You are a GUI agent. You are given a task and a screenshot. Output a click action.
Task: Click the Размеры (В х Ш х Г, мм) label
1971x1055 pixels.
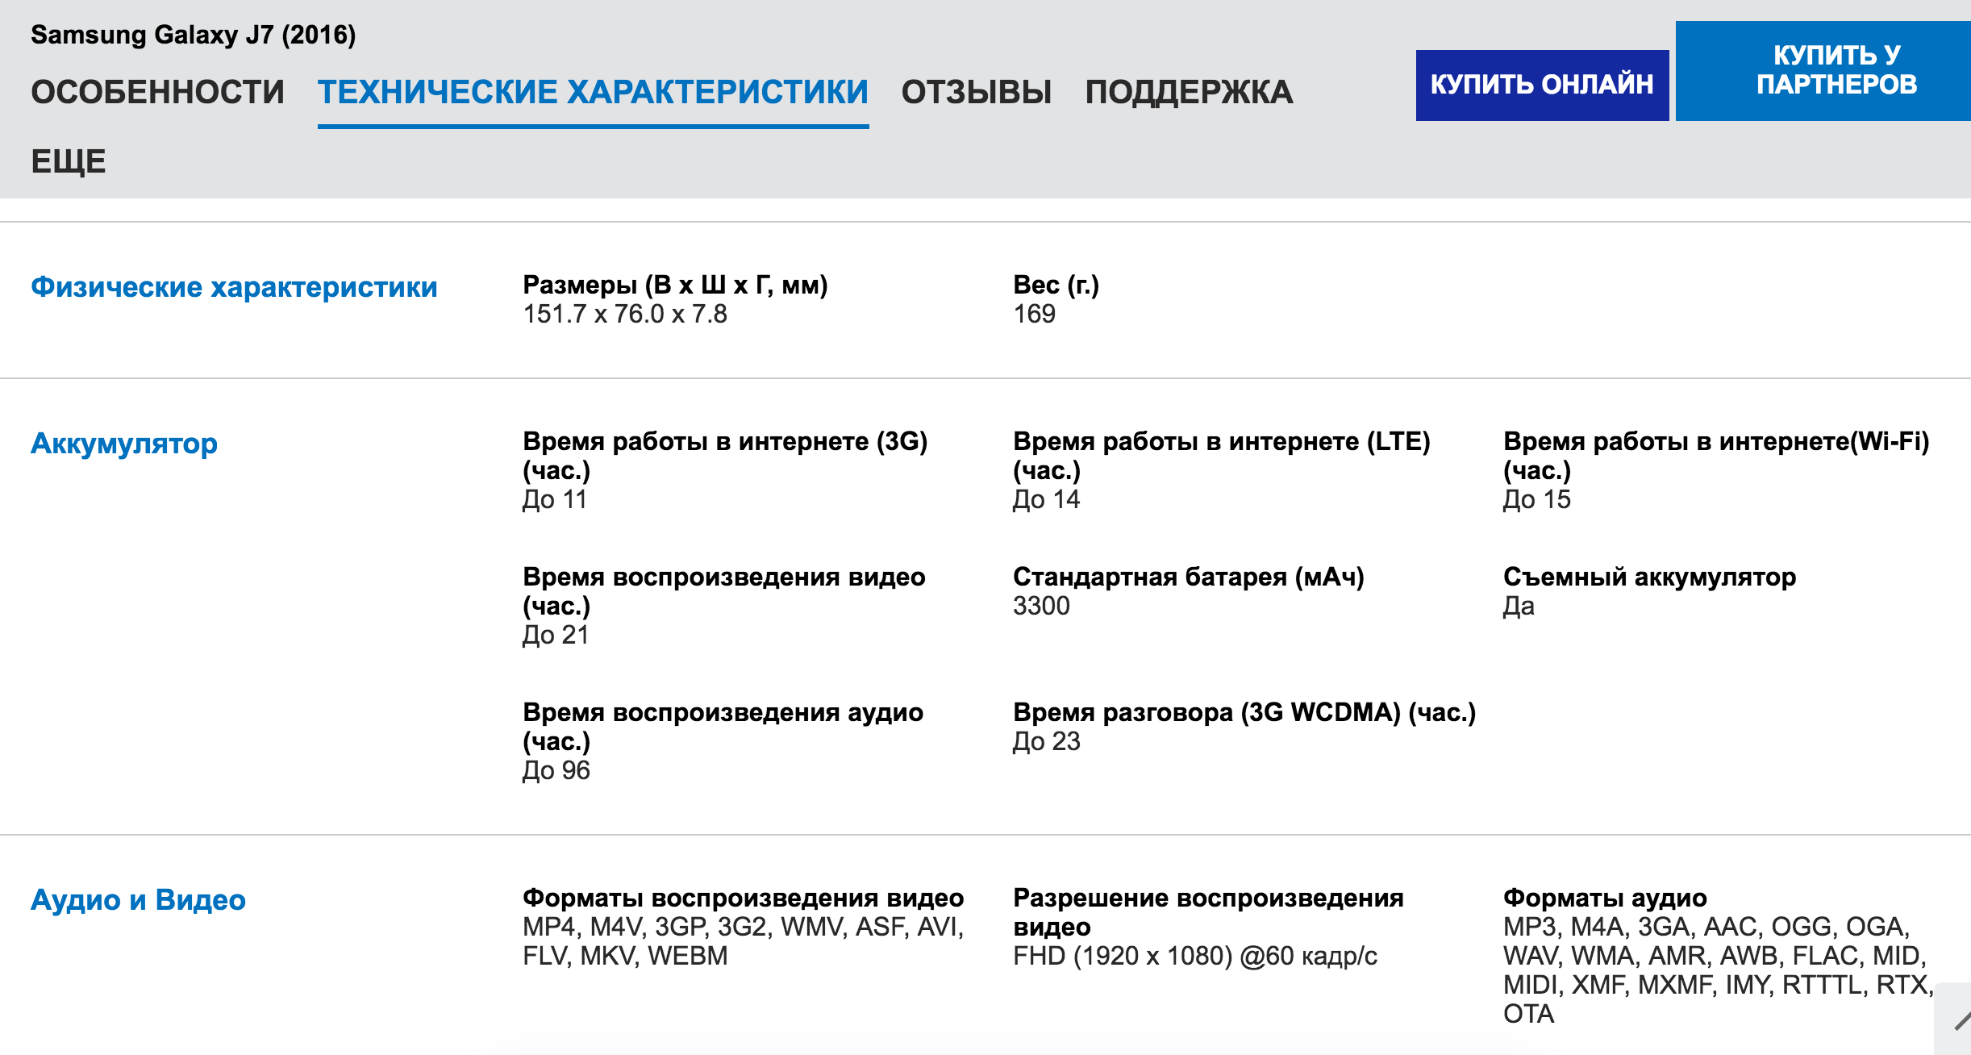pyautogui.click(x=675, y=285)
